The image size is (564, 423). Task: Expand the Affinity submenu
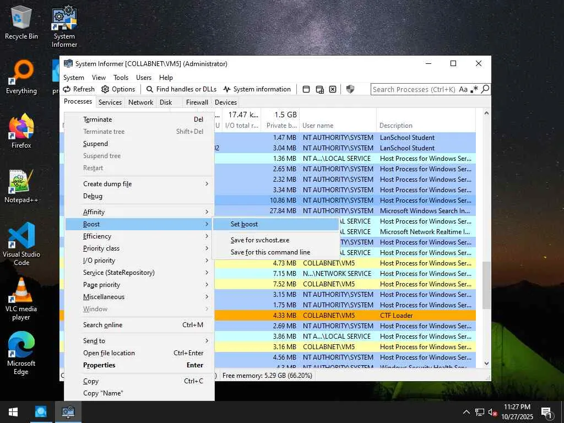(140, 212)
